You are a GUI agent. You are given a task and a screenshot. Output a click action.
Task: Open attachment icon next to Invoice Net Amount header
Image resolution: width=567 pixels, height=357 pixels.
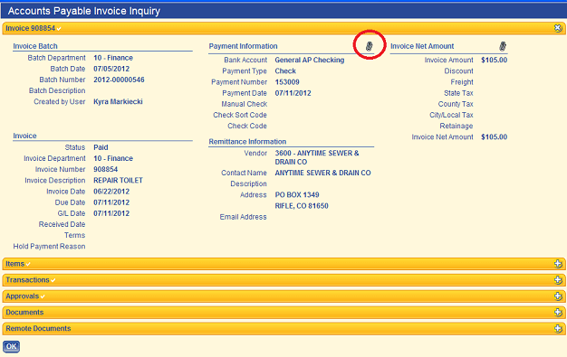tap(503, 46)
